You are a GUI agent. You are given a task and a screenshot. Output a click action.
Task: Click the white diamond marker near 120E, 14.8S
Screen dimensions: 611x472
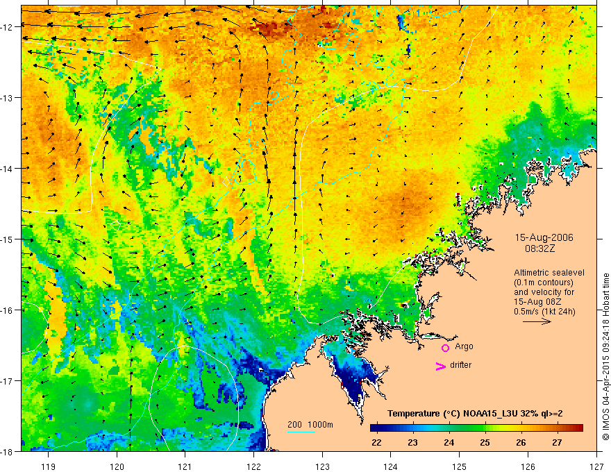tap(116, 225)
